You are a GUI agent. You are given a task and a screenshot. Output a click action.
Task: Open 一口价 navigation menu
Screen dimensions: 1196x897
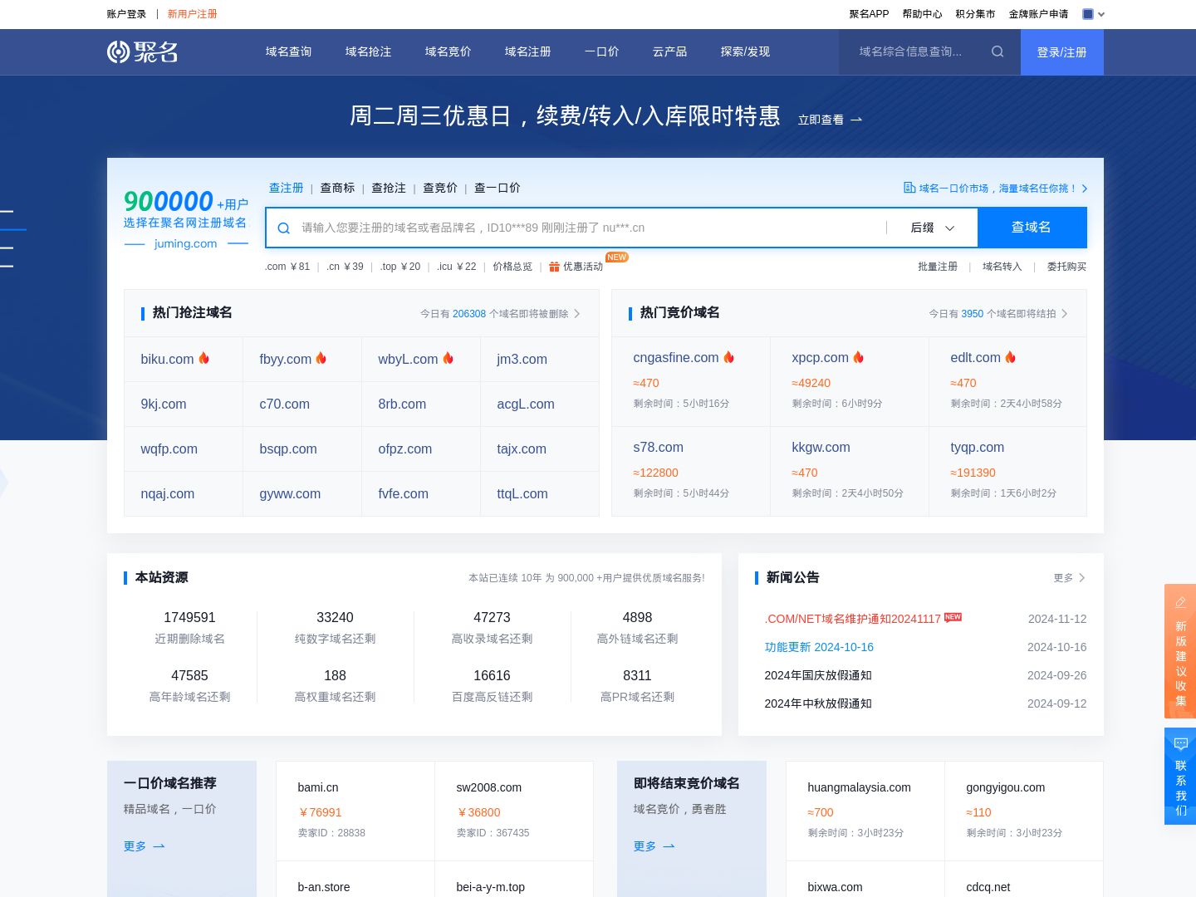[x=601, y=51]
